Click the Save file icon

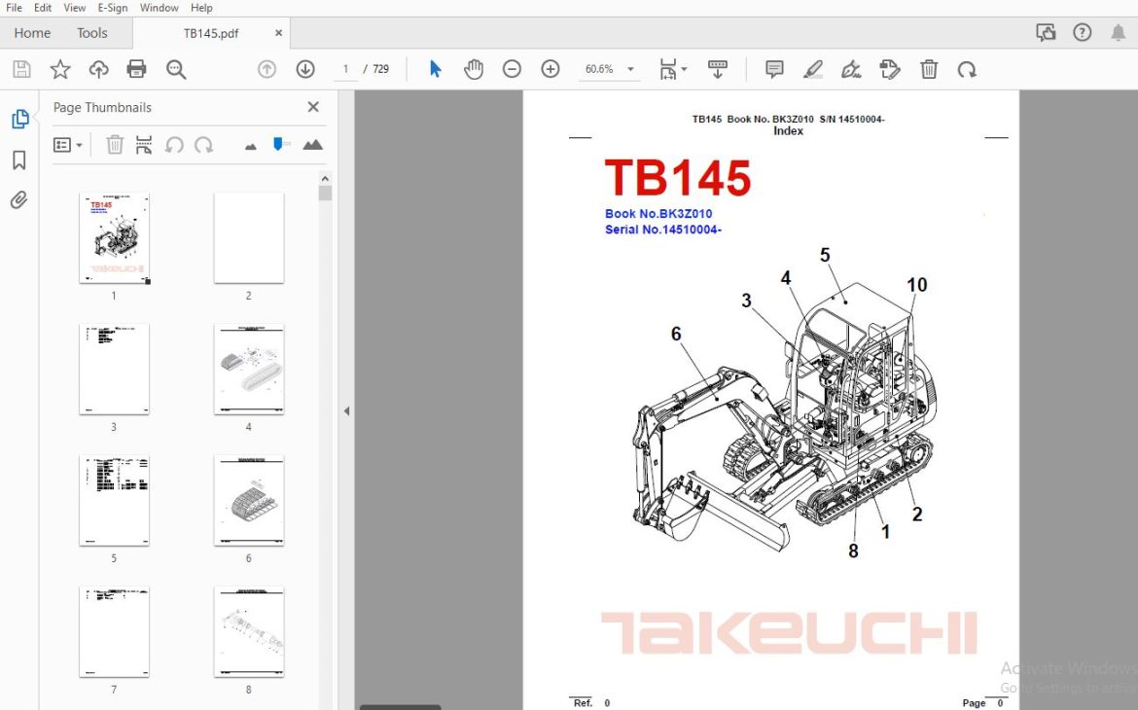(21, 70)
